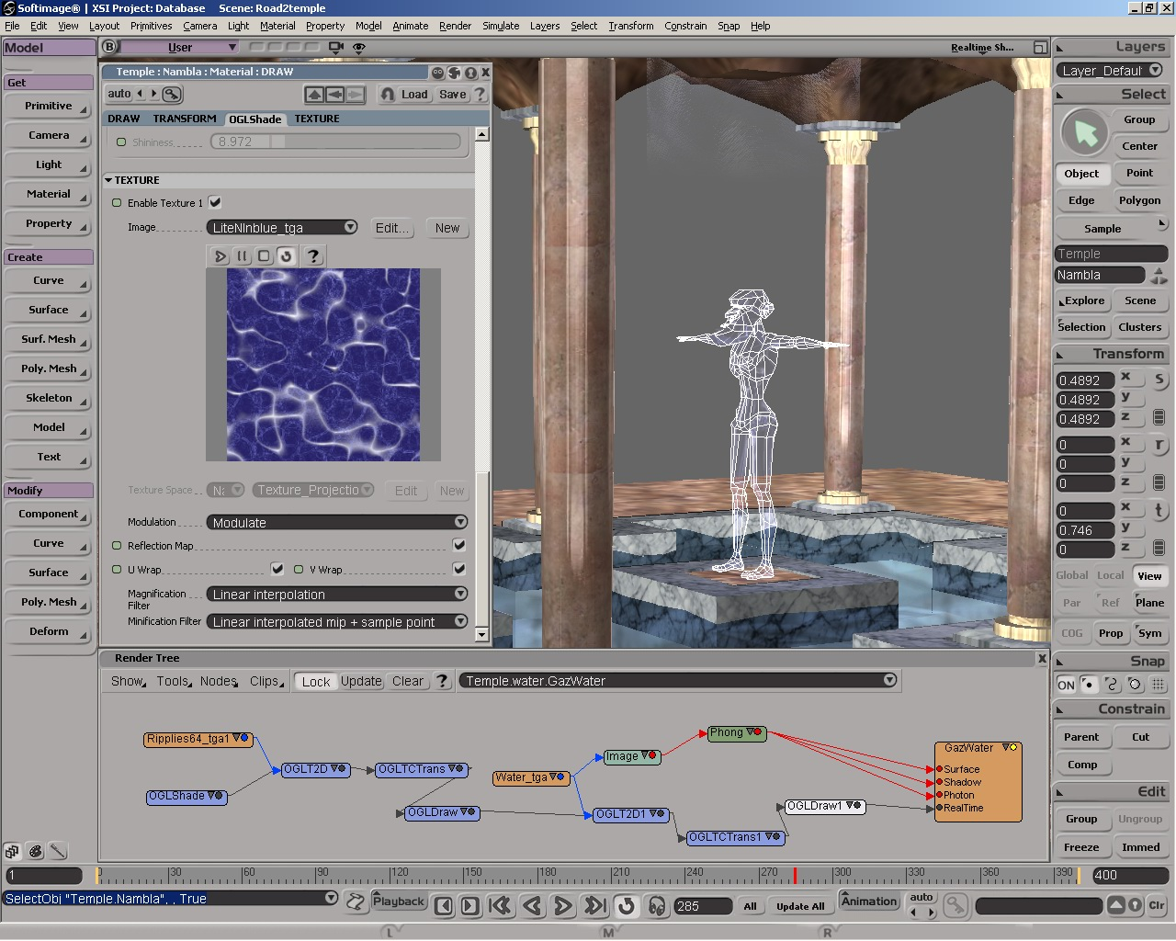Click the property page back-arrow icon
Viewport: 1176px width, 941px height.
[334, 94]
